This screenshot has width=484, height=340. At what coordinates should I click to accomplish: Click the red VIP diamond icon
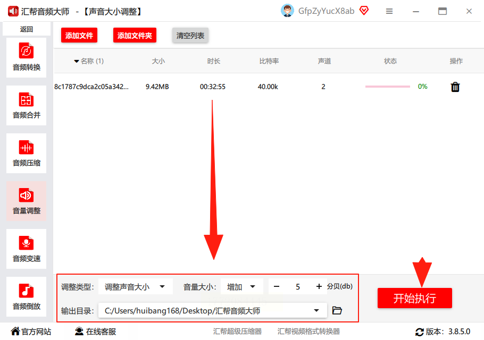[x=364, y=11]
